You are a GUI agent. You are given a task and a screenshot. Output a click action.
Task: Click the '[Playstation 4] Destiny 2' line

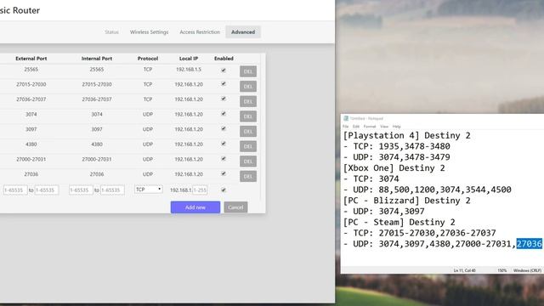point(406,135)
